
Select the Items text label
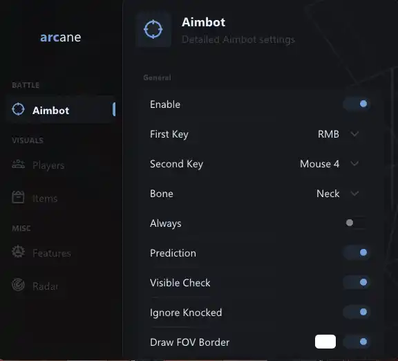coord(45,198)
